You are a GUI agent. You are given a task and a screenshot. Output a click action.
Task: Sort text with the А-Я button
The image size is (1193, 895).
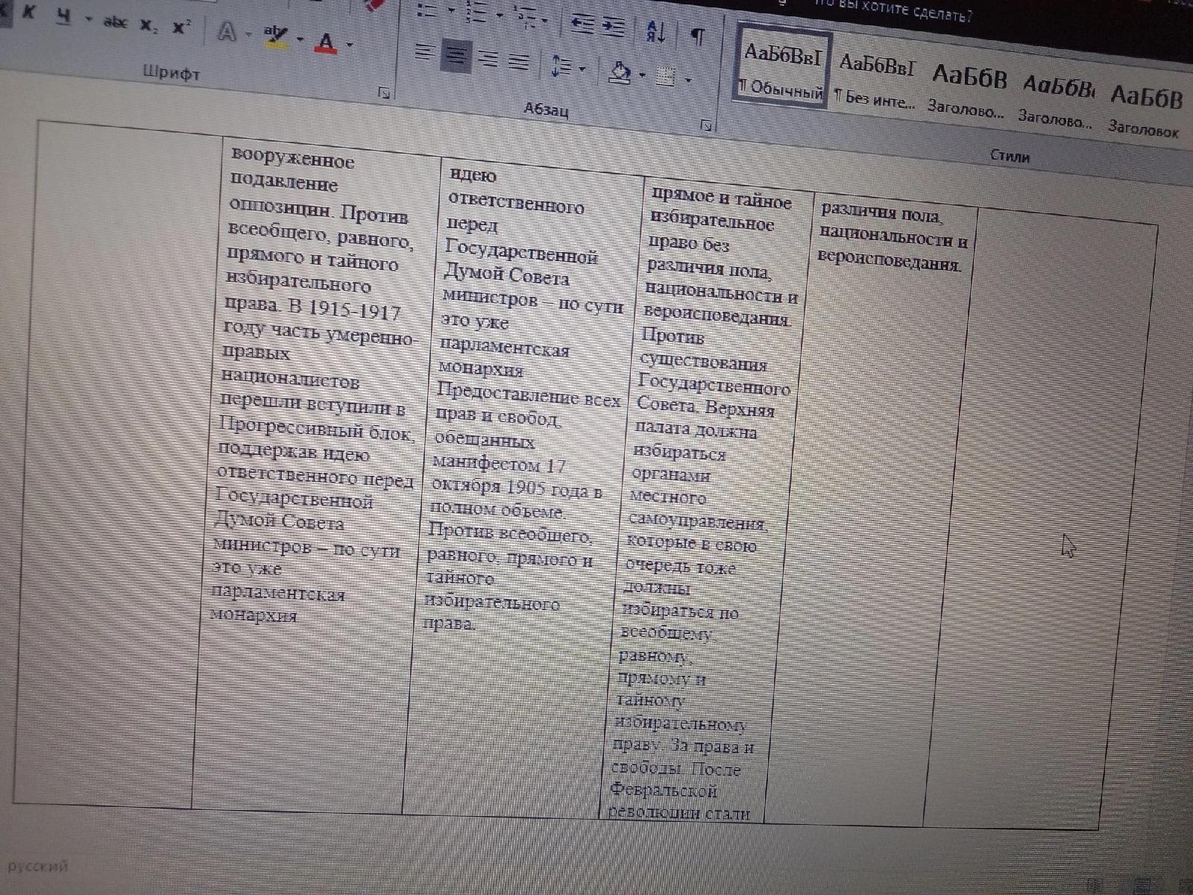(657, 31)
